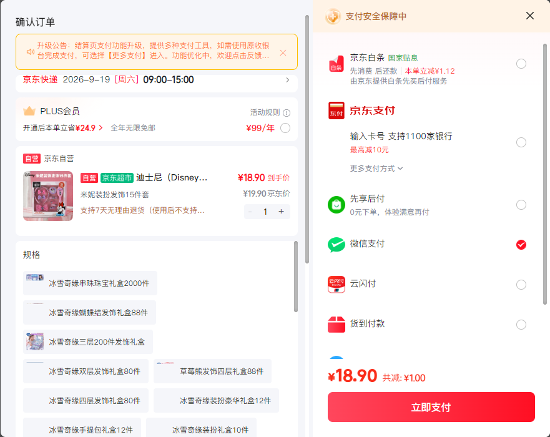Viewport: 550px width, 437px height.
Task: Expand the PLUS savings ¥24.9 detail arrow
Action: [x=101, y=128]
